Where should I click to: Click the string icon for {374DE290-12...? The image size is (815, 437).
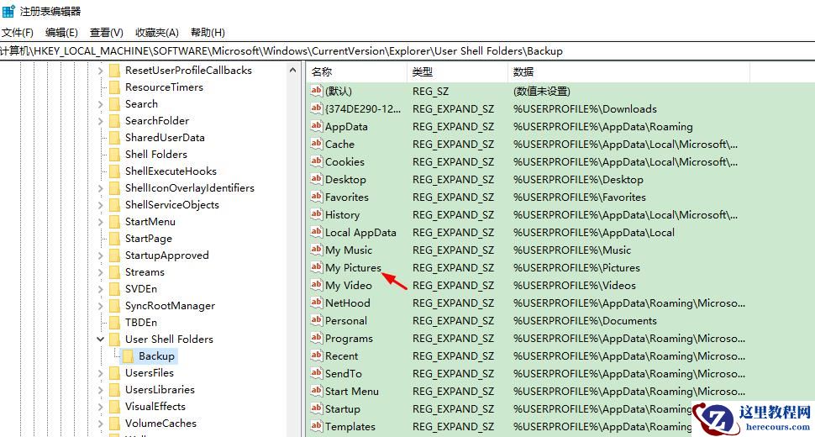[317, 108]
